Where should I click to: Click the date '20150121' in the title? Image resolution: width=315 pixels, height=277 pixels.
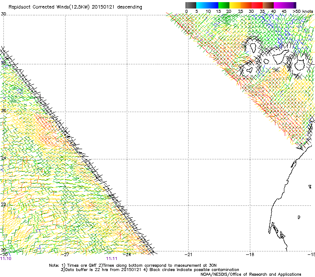pyautogui.click(x=103, y=7)
